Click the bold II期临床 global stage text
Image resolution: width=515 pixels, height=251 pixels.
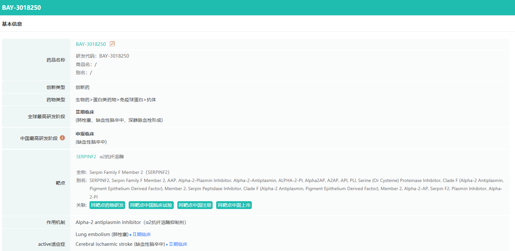tap(85, 112)
